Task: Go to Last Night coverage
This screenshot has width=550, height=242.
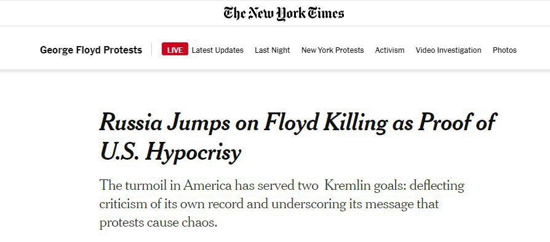Action: point(272,50)
